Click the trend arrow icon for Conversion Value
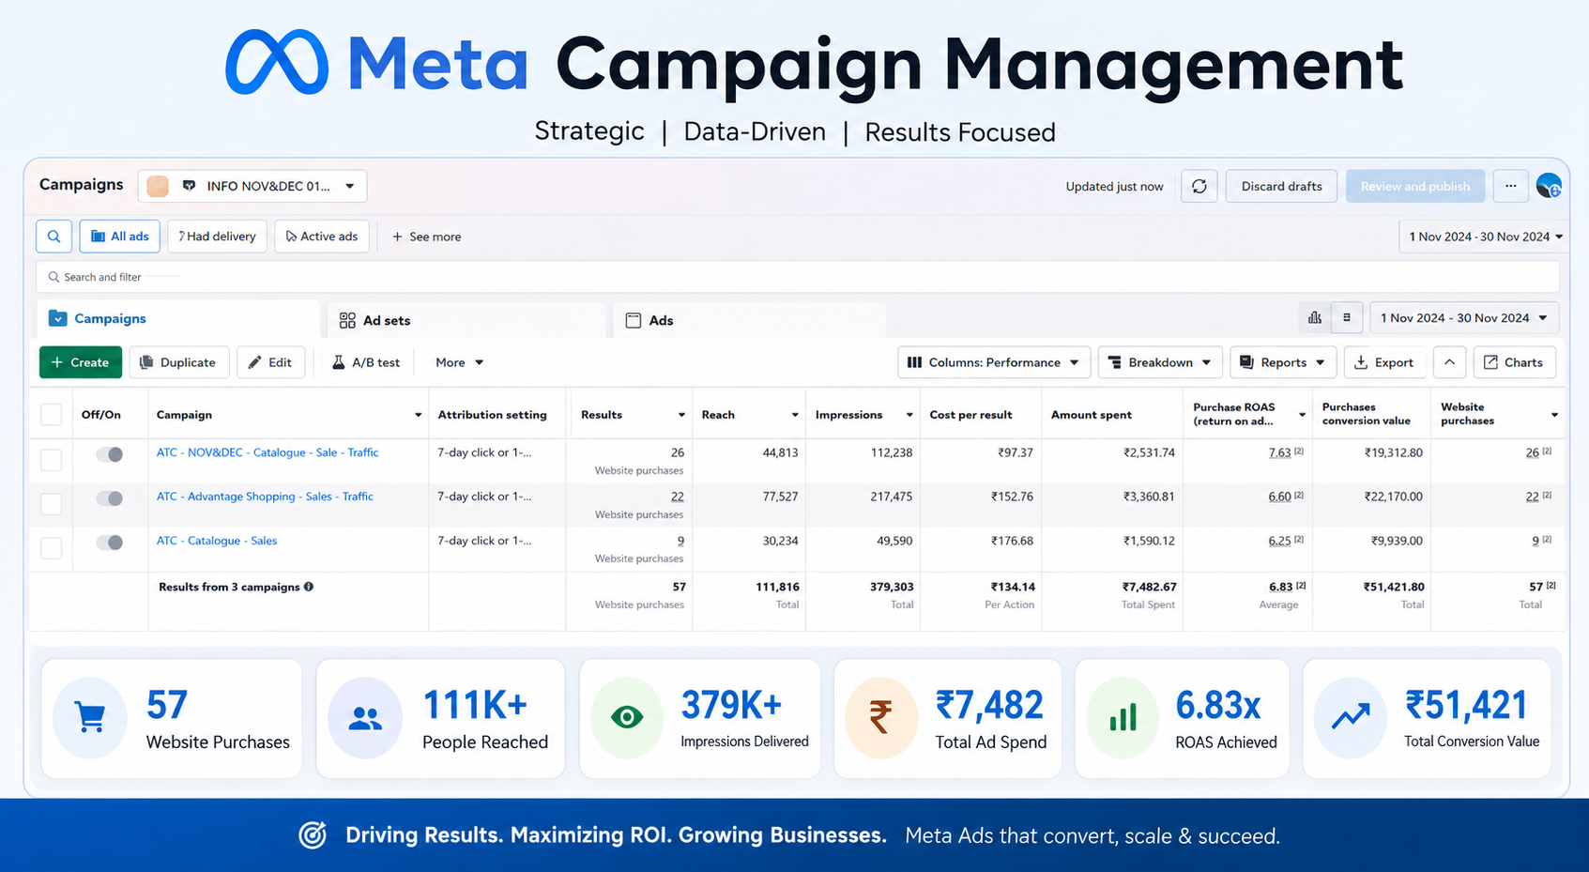 tap(1351, 718)
